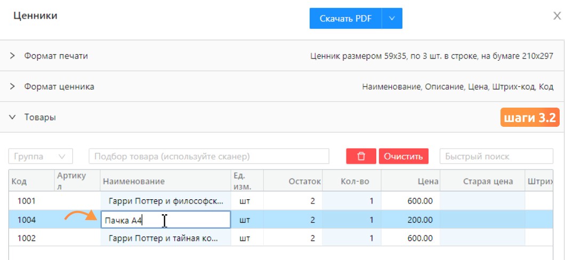Click the Ценник размером 59x35 summary text
Screen dimensions: 565x260
[431, 56]
